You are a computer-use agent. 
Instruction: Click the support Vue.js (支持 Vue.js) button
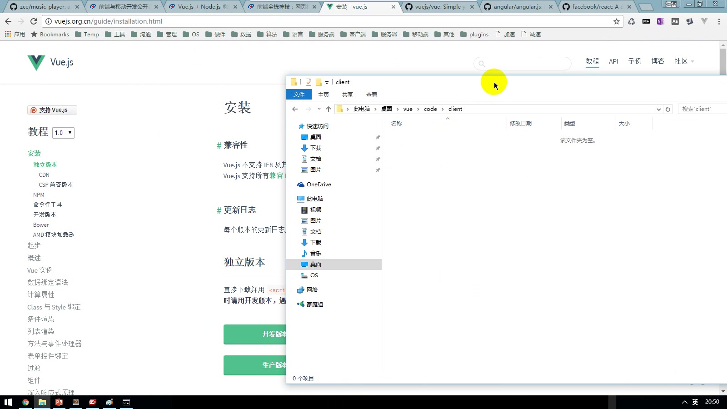[52, 110]
